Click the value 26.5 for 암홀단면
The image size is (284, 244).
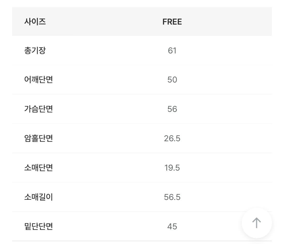[172, 138]
